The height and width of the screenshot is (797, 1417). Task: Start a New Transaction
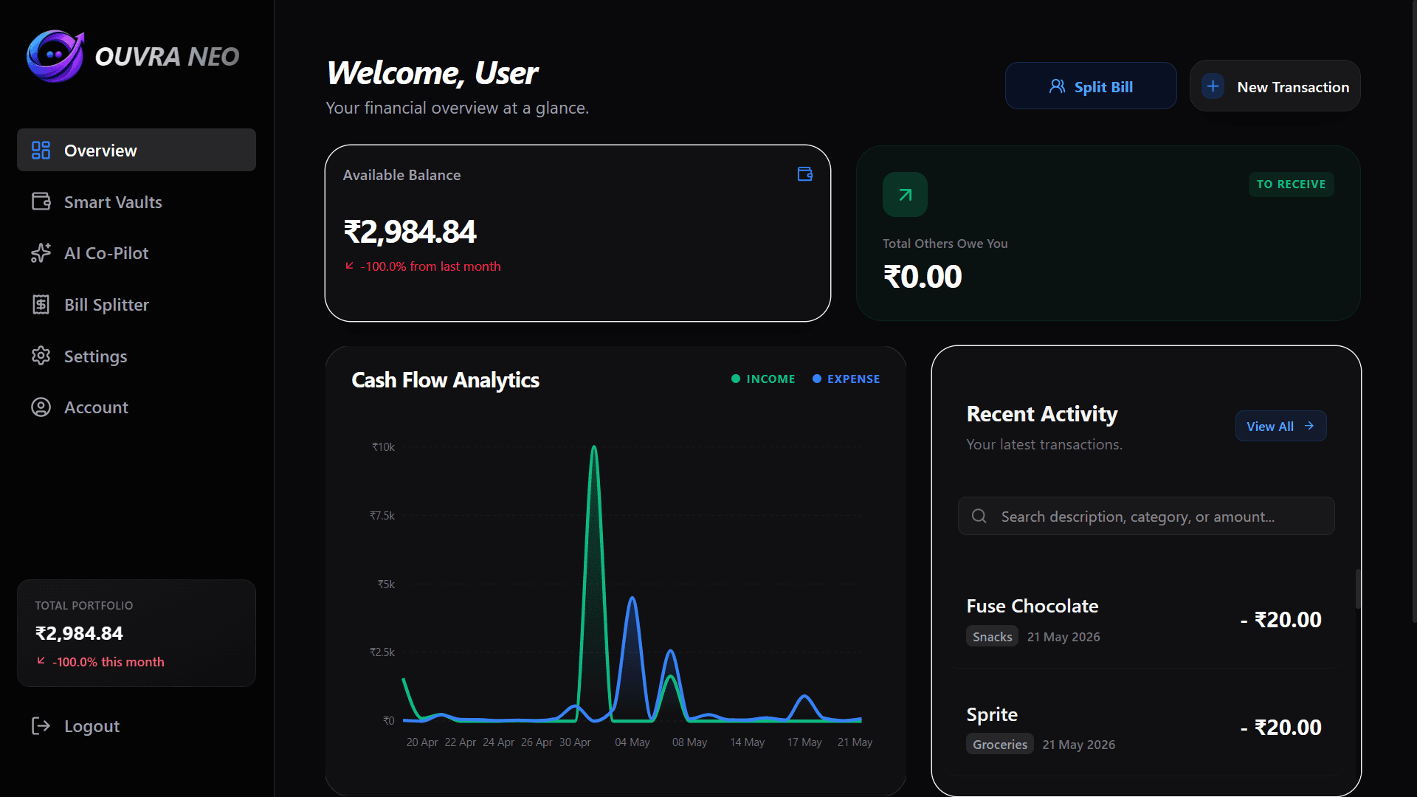click(x=1275, y=86)
